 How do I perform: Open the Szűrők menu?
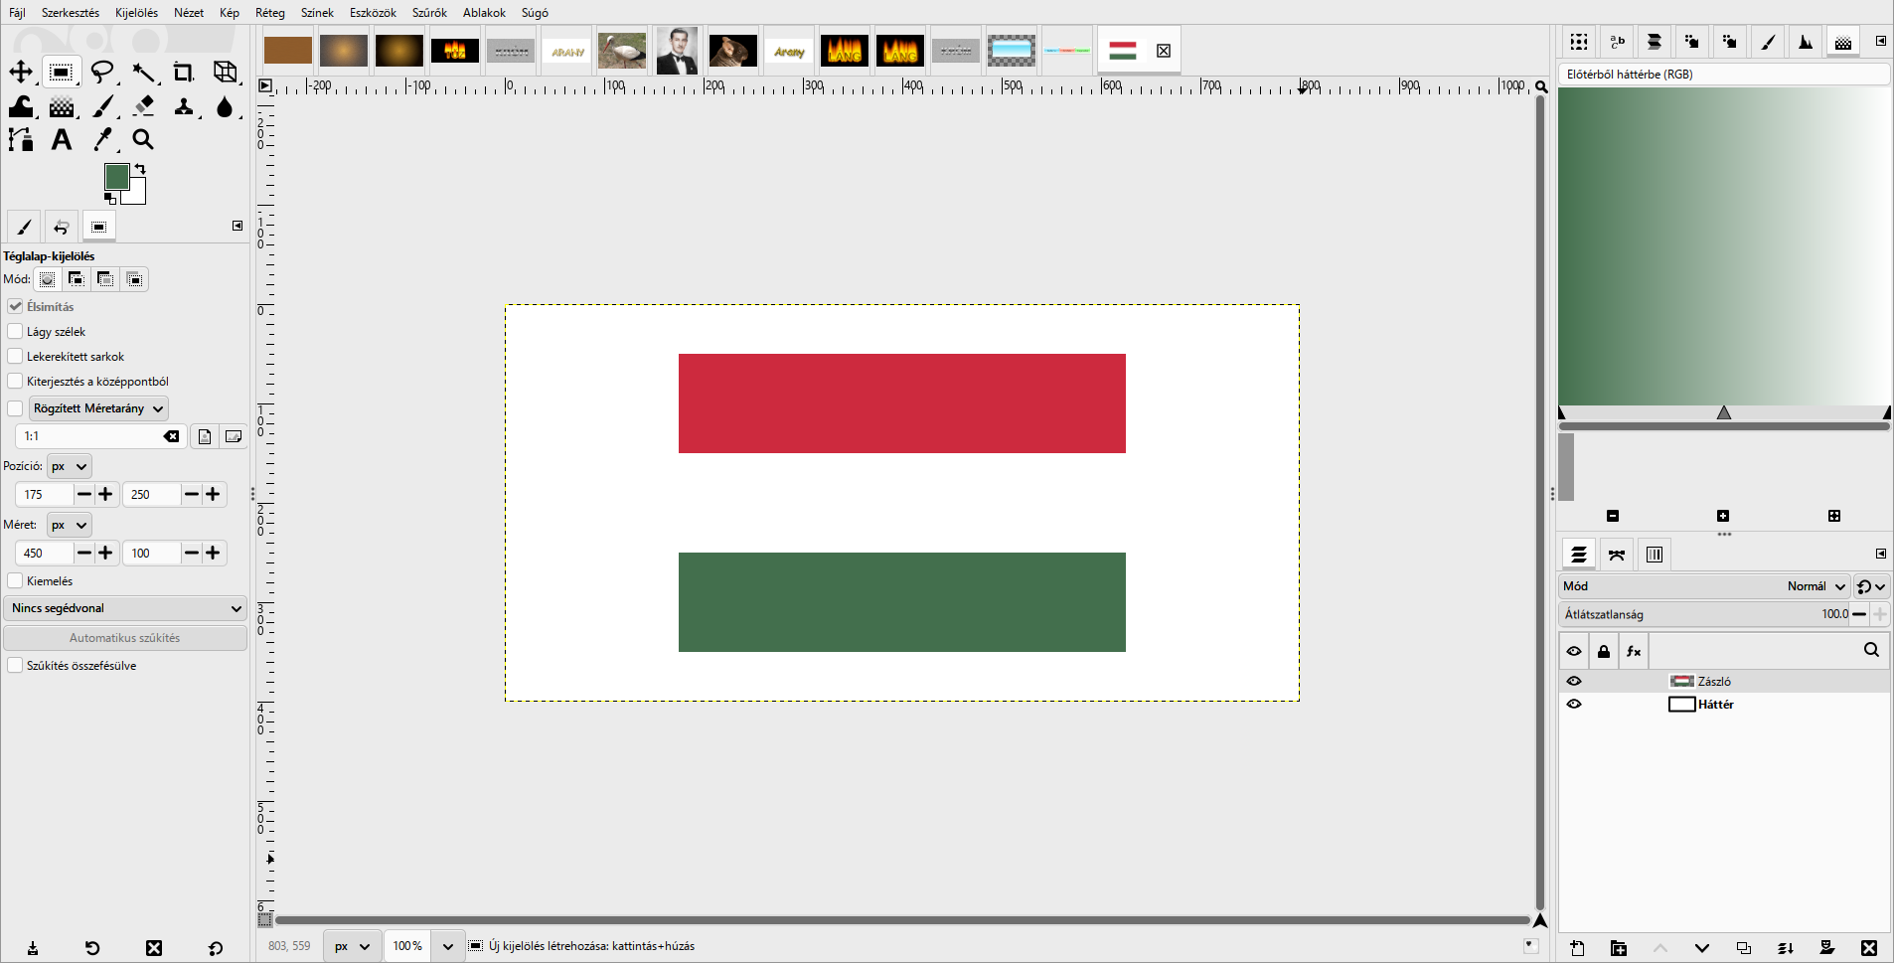click(x=429, y=13)
